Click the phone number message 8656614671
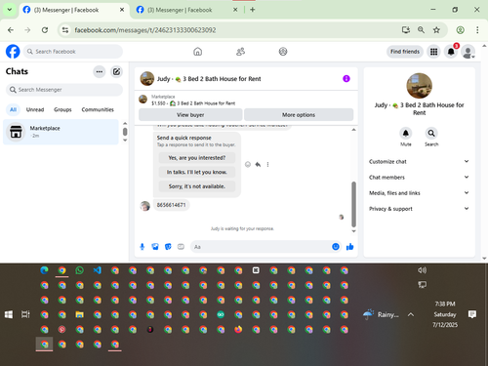488x366 pixels. point(171,205)
